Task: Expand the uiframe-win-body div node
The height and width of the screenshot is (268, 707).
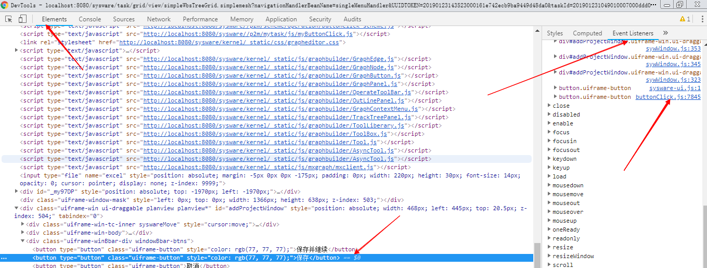Action: (22, 233)
